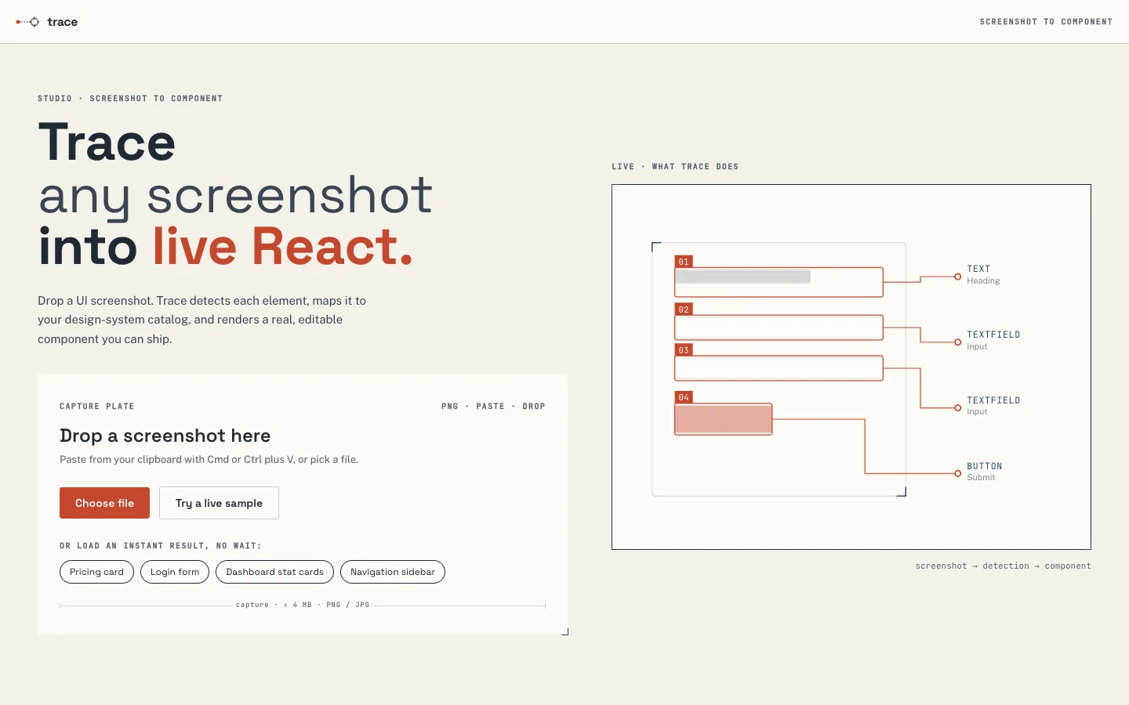The image size is (1129, 705).
Task: Click the screenshot → detection → component caption
Action: (x=1003, y=566)
